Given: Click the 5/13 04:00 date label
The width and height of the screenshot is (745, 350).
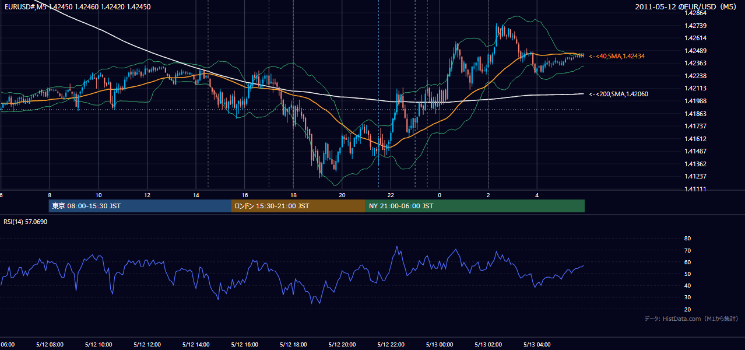Looking at the screenshot, I should click(537, 344).
